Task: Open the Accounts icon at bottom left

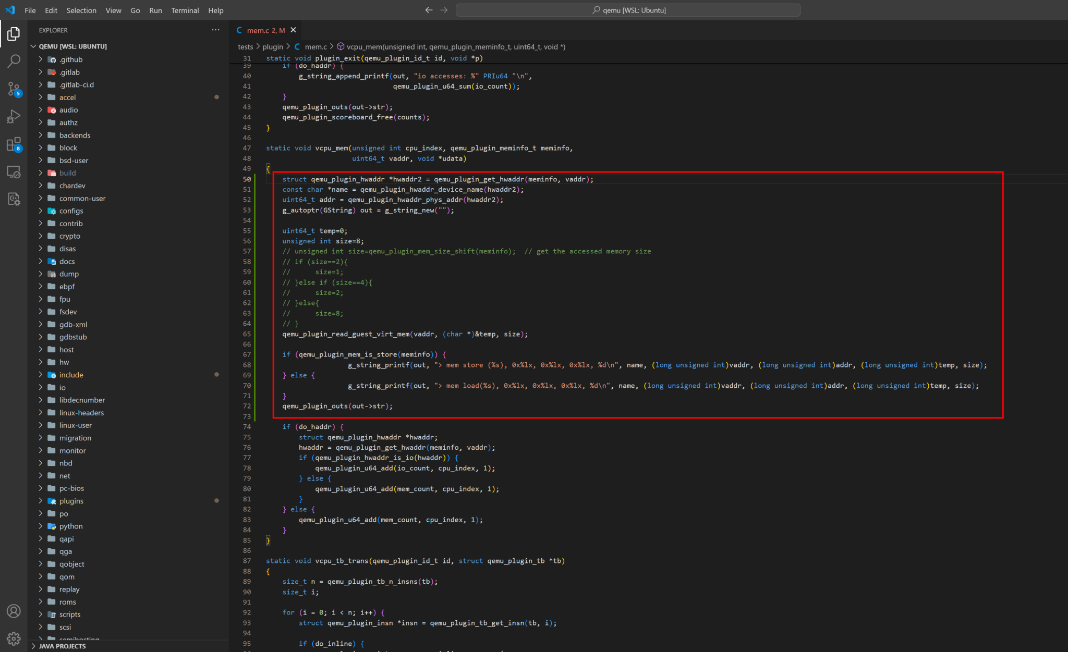Action: [x=14, y=610]
